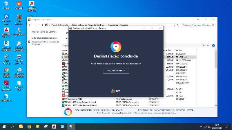Open the blue help icon

pos(213,46)
